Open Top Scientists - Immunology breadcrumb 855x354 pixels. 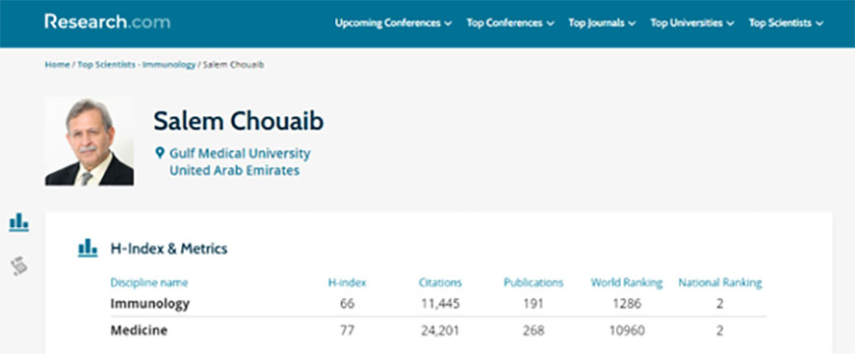coord(137,64)
